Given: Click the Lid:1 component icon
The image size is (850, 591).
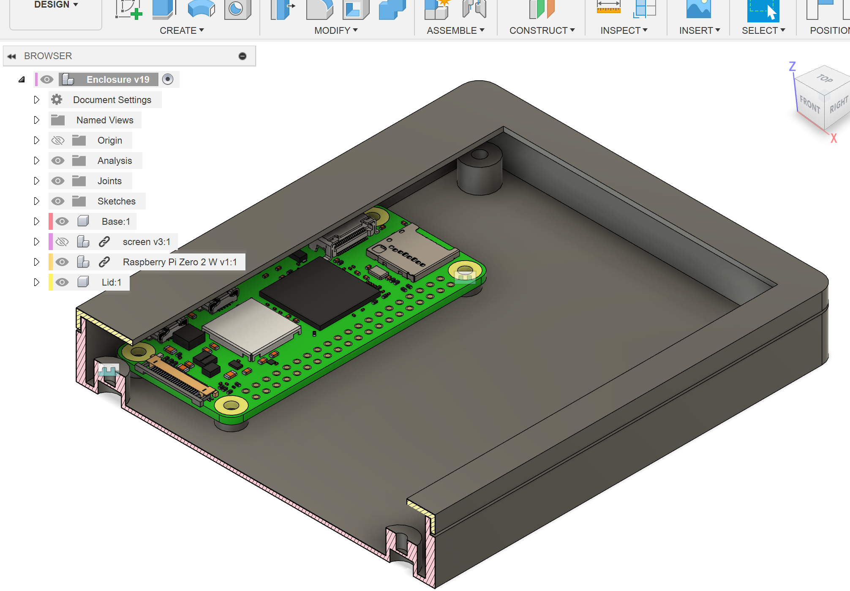Looking at the screenshot, I should [x=83, y=282].
